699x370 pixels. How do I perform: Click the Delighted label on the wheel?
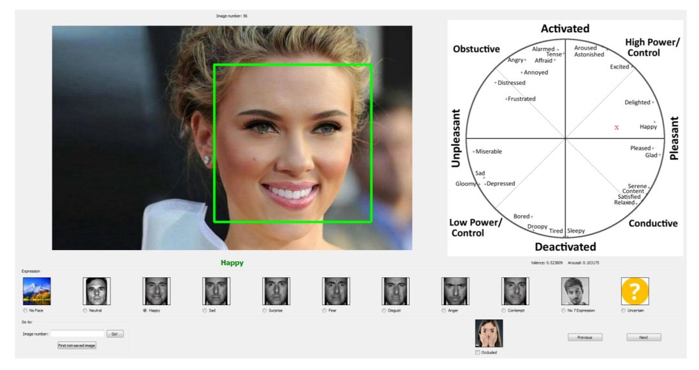pyautogui.click(x=637, y=102)
